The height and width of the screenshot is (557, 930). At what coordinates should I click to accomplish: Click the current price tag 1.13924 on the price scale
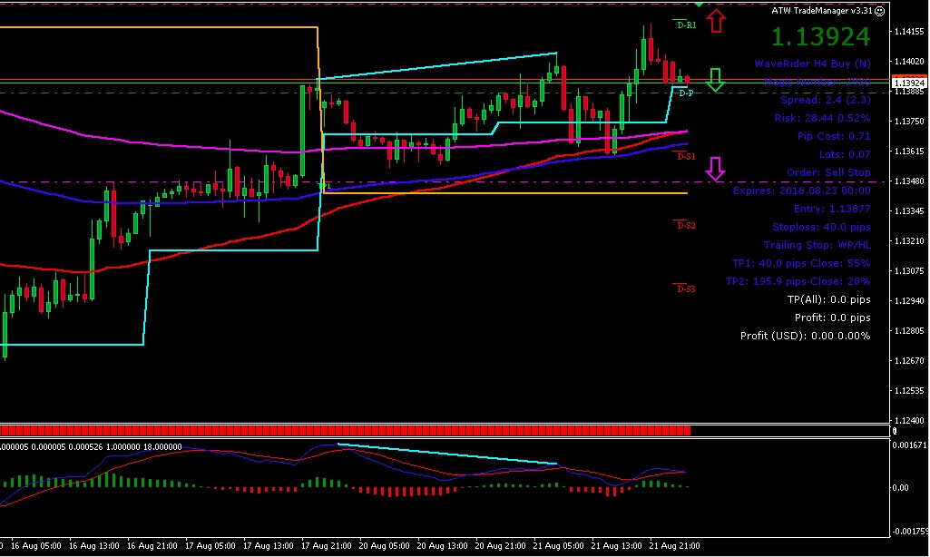(x=909, y=83)
